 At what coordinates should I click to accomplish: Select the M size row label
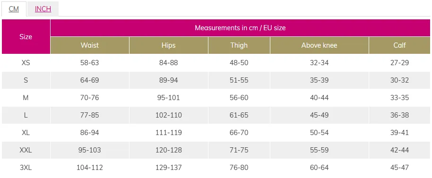[26, 98]
